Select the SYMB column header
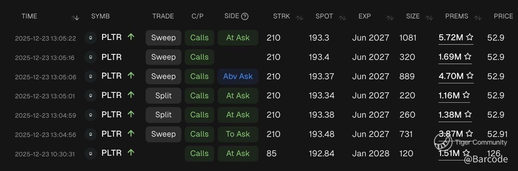Viewport: 518px width, 171px height. click(x=101, y=16)
